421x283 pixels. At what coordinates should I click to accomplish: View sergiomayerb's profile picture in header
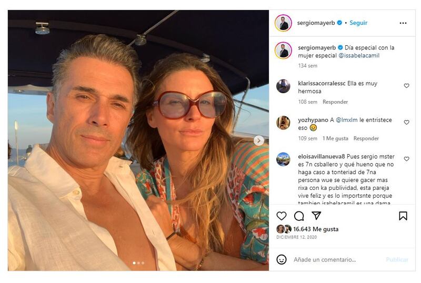(x=283, y=23)
